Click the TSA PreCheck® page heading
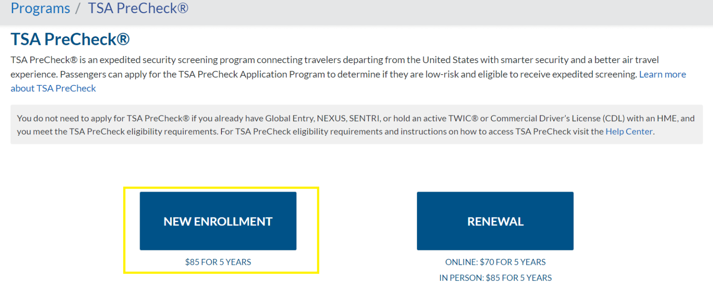The height and width of the screenshot is (283, 713). click(69, 40)
